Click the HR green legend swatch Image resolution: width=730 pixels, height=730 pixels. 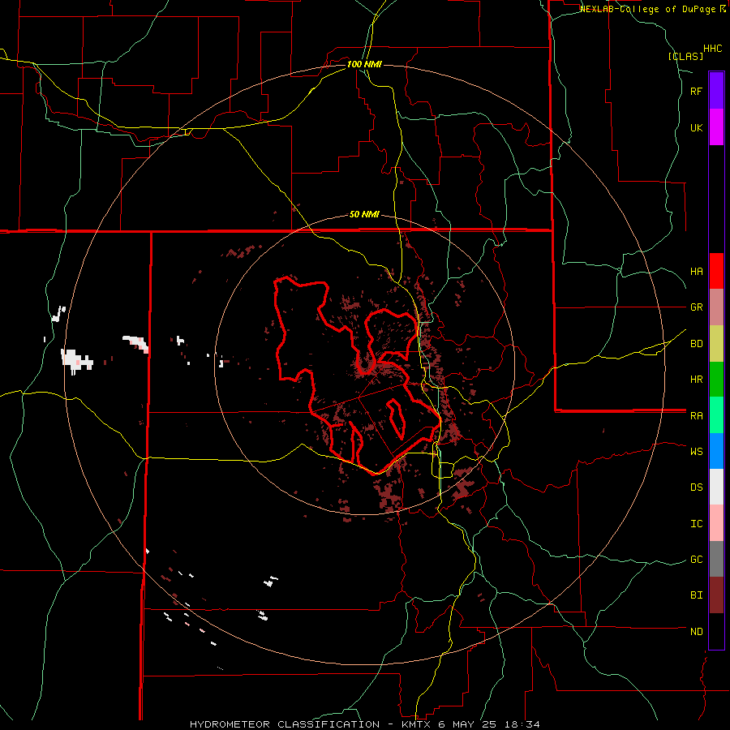716,380
